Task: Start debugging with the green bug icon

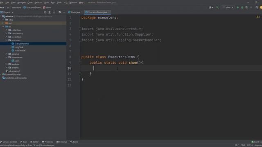Action: 242,7
